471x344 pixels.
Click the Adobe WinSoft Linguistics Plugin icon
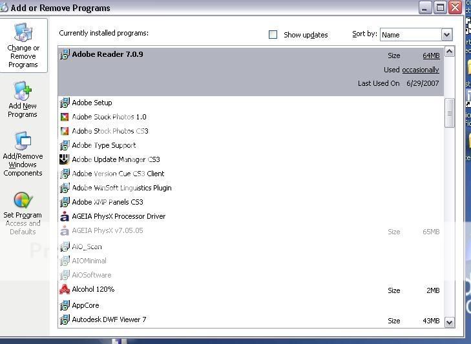[x=65, y=188]
